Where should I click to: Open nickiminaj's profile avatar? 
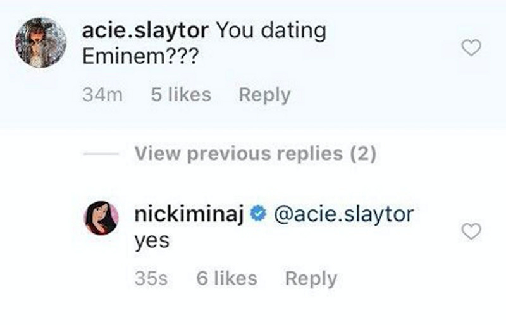coord(101,218)
